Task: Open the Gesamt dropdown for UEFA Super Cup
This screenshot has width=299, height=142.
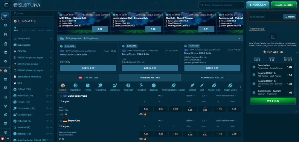Action: pos(190,96)
